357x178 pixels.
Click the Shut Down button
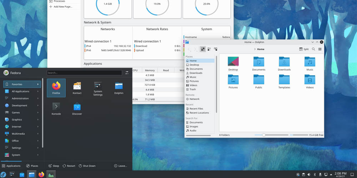point(87,166)
